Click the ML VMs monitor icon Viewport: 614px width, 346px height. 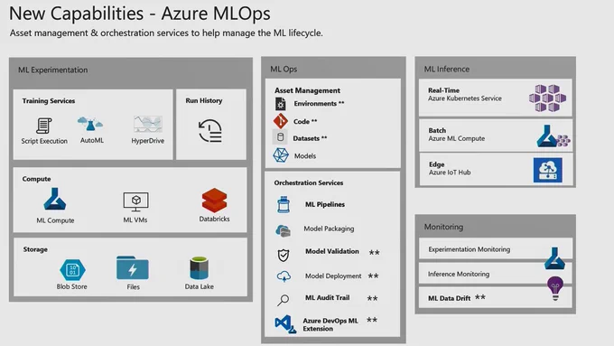(x=135, y=201)
